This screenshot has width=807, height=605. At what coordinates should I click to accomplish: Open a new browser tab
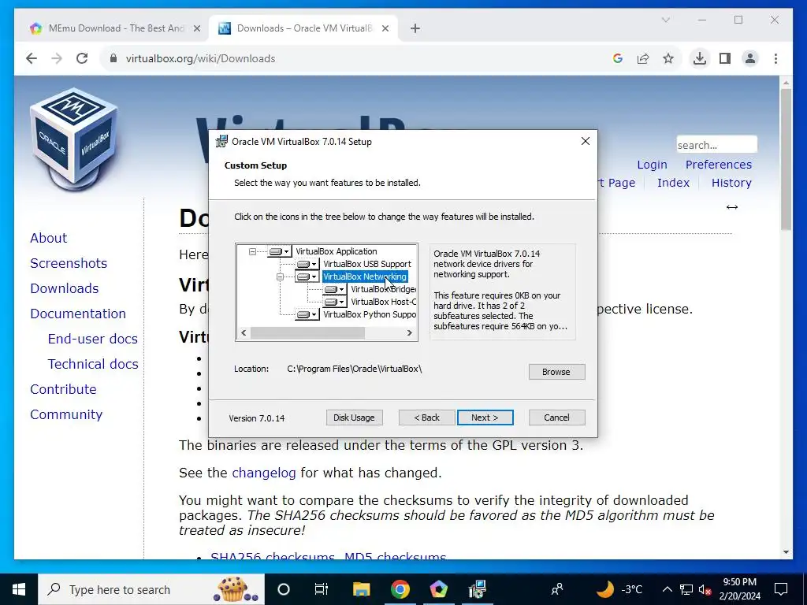point(415,28)
